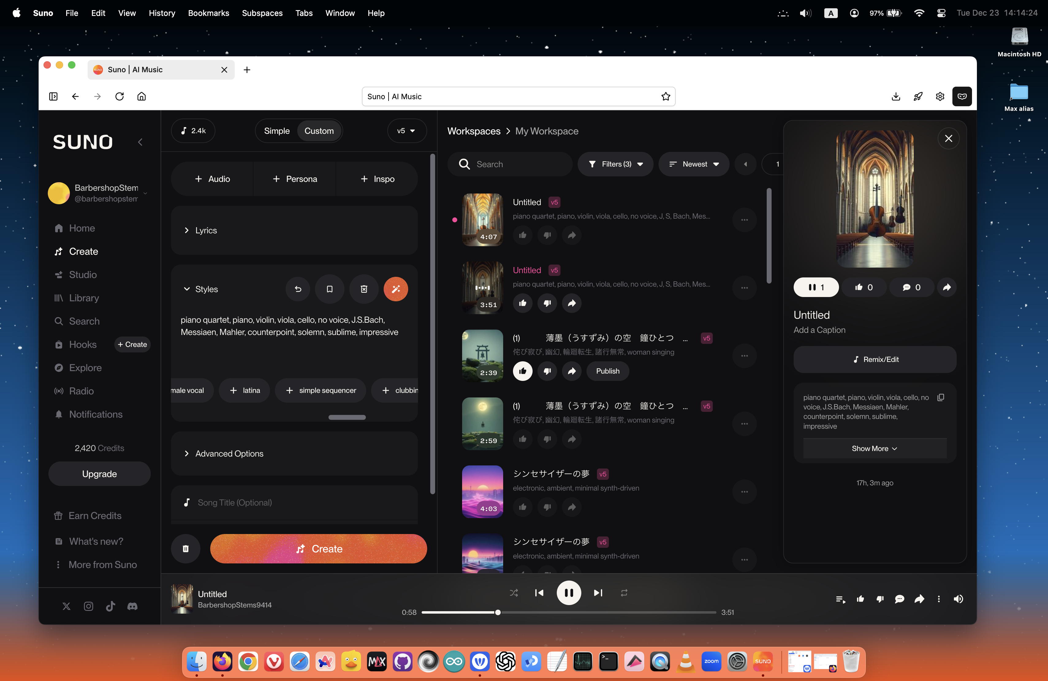Click the magic wand enhance styles icon

pos(395,289)
